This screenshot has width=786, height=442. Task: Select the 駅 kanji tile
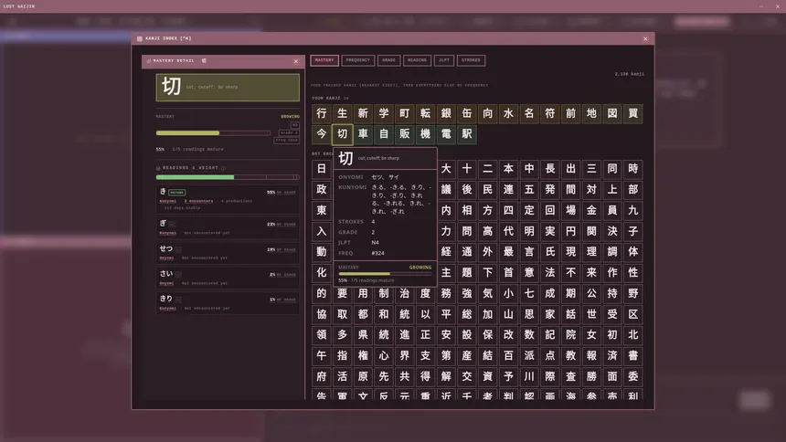(x=467, y=134)
